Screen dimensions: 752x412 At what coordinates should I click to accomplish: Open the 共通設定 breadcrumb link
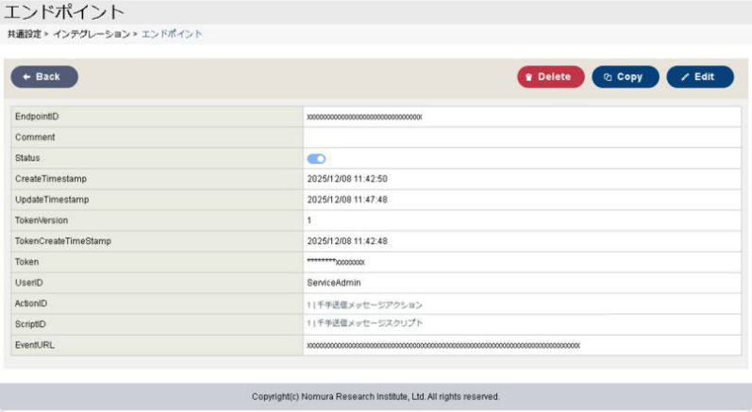(25, 34)
